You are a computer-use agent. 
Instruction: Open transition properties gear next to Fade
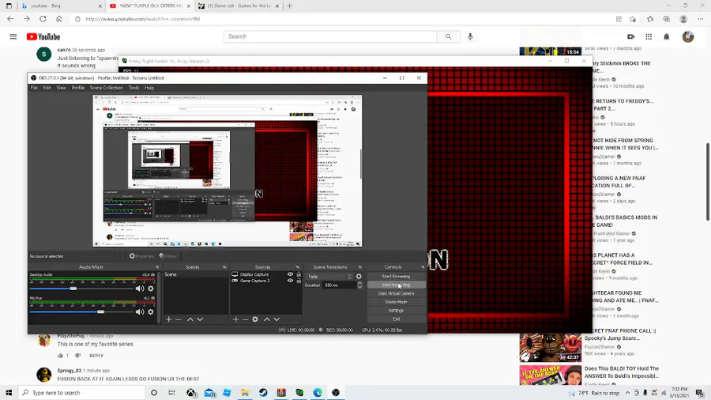tap(359, 277)
